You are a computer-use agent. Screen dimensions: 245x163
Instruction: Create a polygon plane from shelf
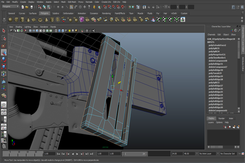pyautogui.click(x=34, y=20)
